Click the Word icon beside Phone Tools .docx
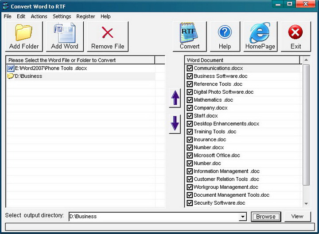Viewport: 319px width, 234px height. 10,68
